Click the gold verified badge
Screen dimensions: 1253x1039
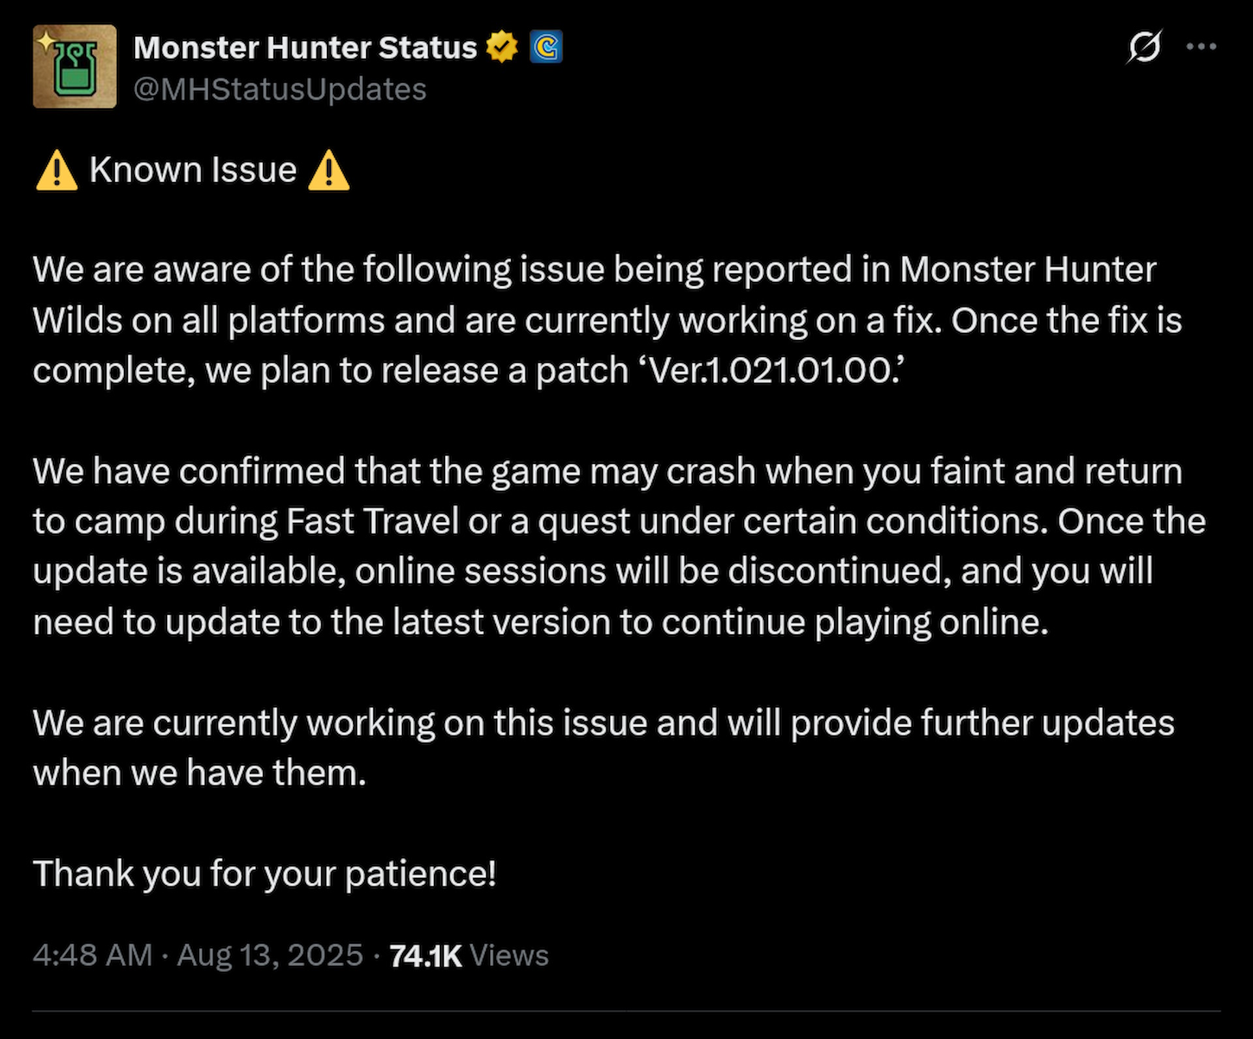[503, 46]
